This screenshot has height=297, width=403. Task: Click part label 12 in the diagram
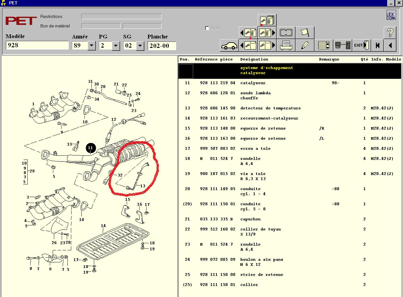[x=113, y=119]
